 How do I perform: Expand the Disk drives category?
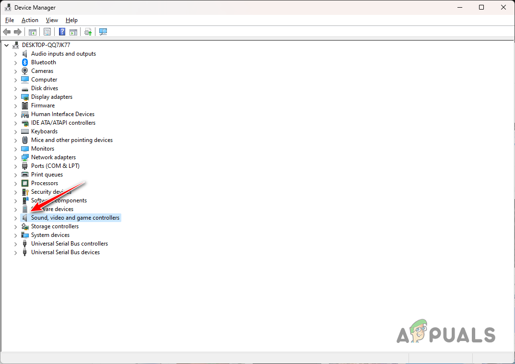pyautogui.click(x=15, y=88)
